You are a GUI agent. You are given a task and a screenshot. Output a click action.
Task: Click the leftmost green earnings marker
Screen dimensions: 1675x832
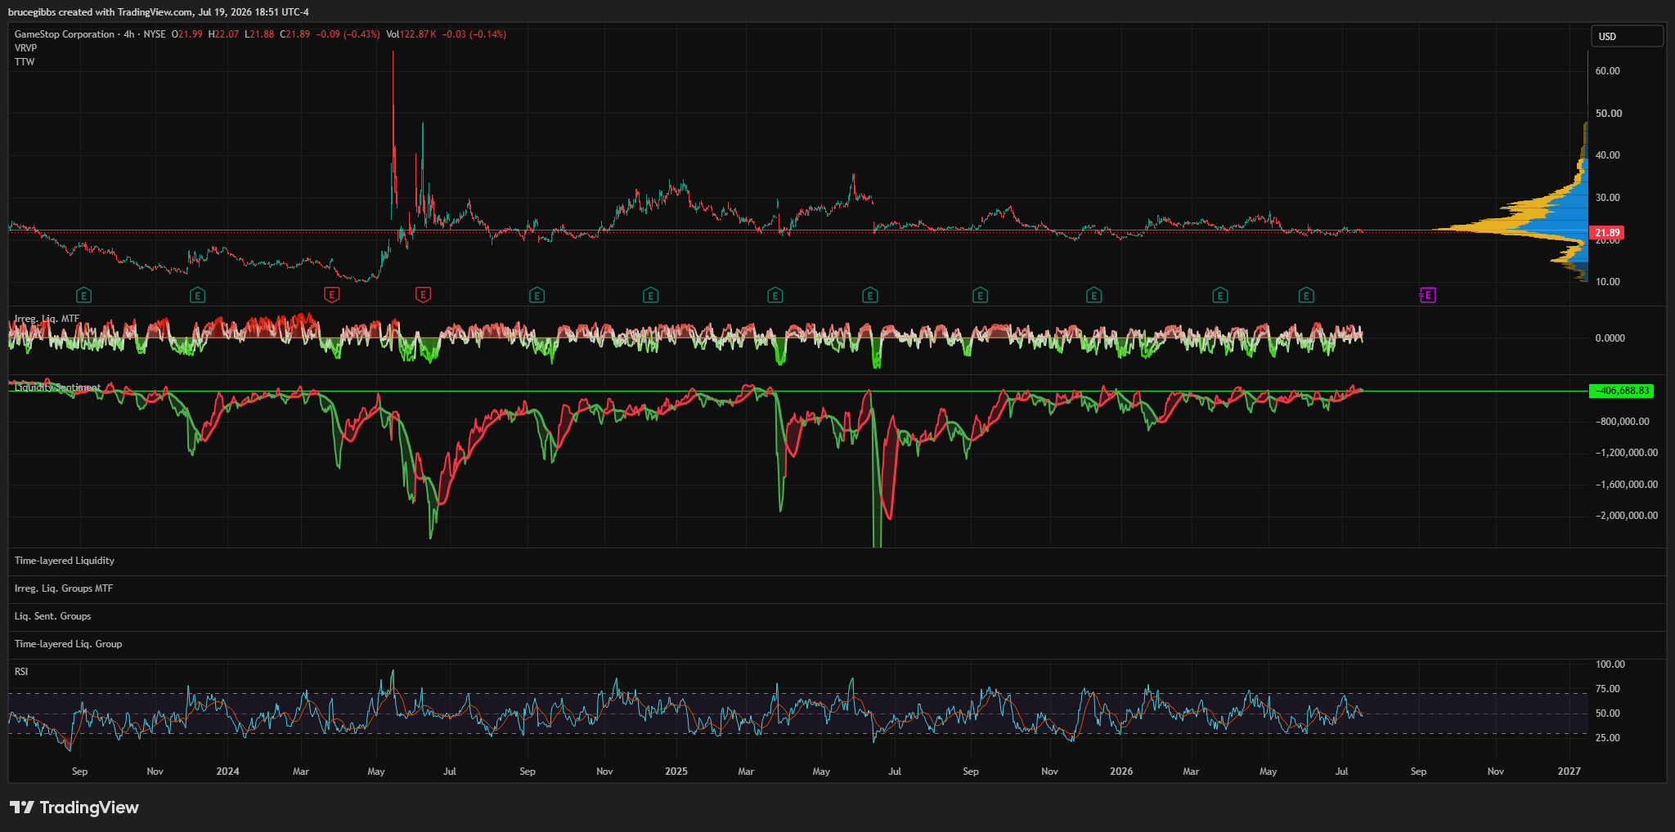[83, 295]
